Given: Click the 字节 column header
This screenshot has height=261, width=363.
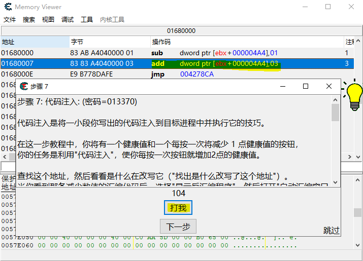Looking at the screenshot, I should (x=110, y=42).
